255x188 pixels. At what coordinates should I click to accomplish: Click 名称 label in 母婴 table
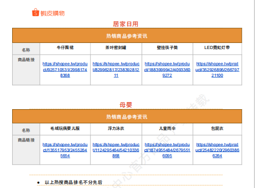click(x=26, y=130)
